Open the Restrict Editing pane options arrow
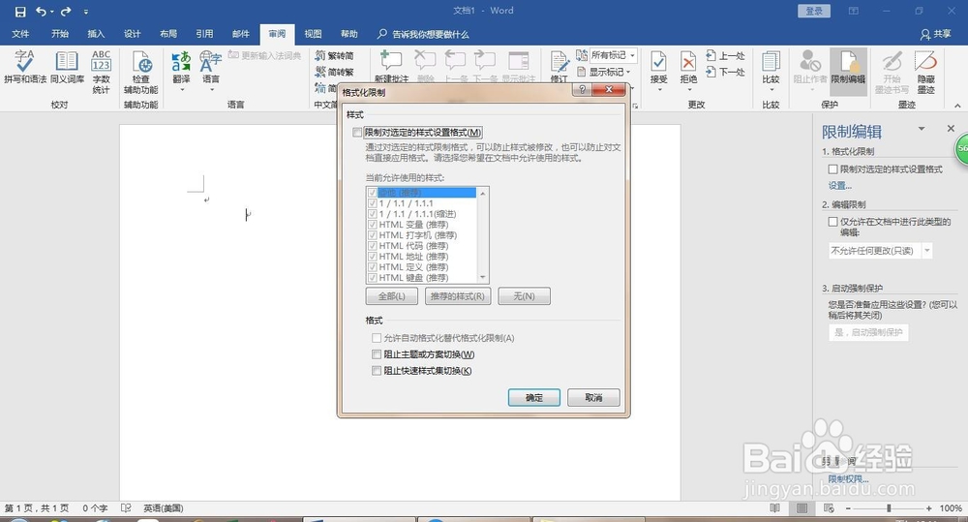The height and width of the screenshot is (522, 968). point(922,129)
